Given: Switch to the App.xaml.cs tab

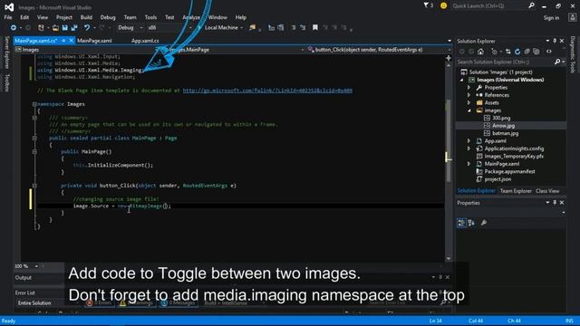Looking at the screenshot, I should click(x=145, y=41).
